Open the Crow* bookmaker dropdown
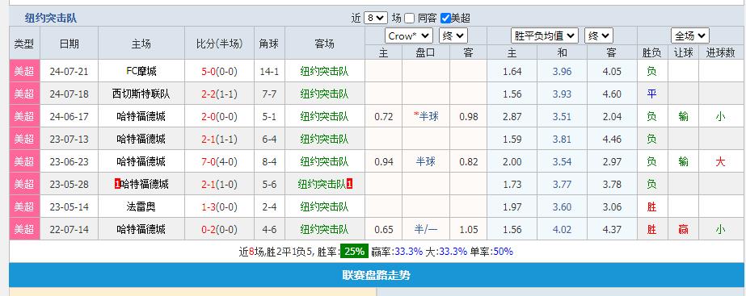746x296 pixels. point(409,35)
